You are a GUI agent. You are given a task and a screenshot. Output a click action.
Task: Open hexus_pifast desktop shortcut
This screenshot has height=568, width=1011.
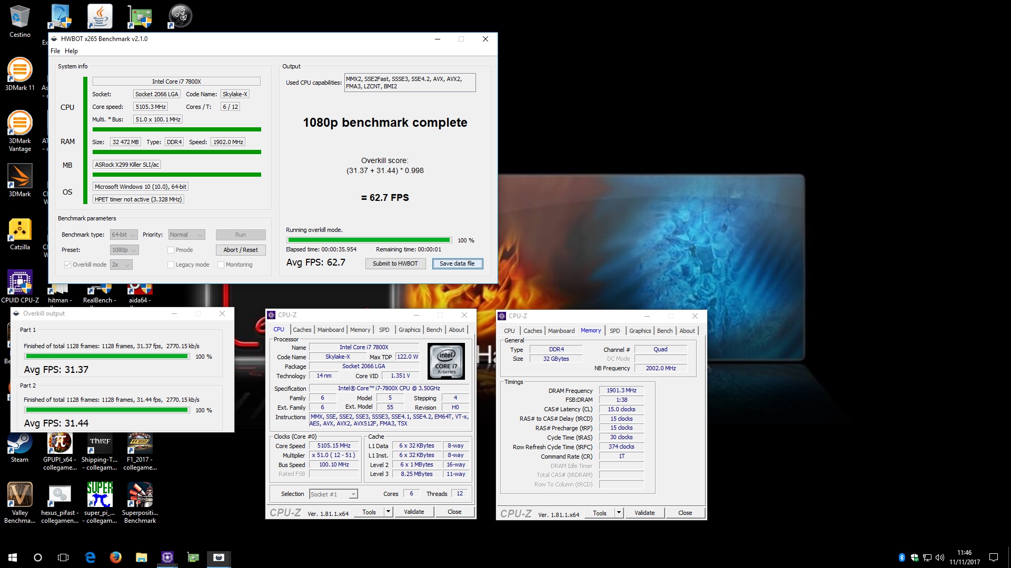(x=60, y=503)
